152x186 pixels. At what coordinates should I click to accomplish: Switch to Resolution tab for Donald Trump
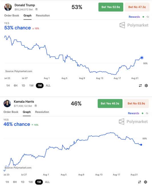point(43,15)
